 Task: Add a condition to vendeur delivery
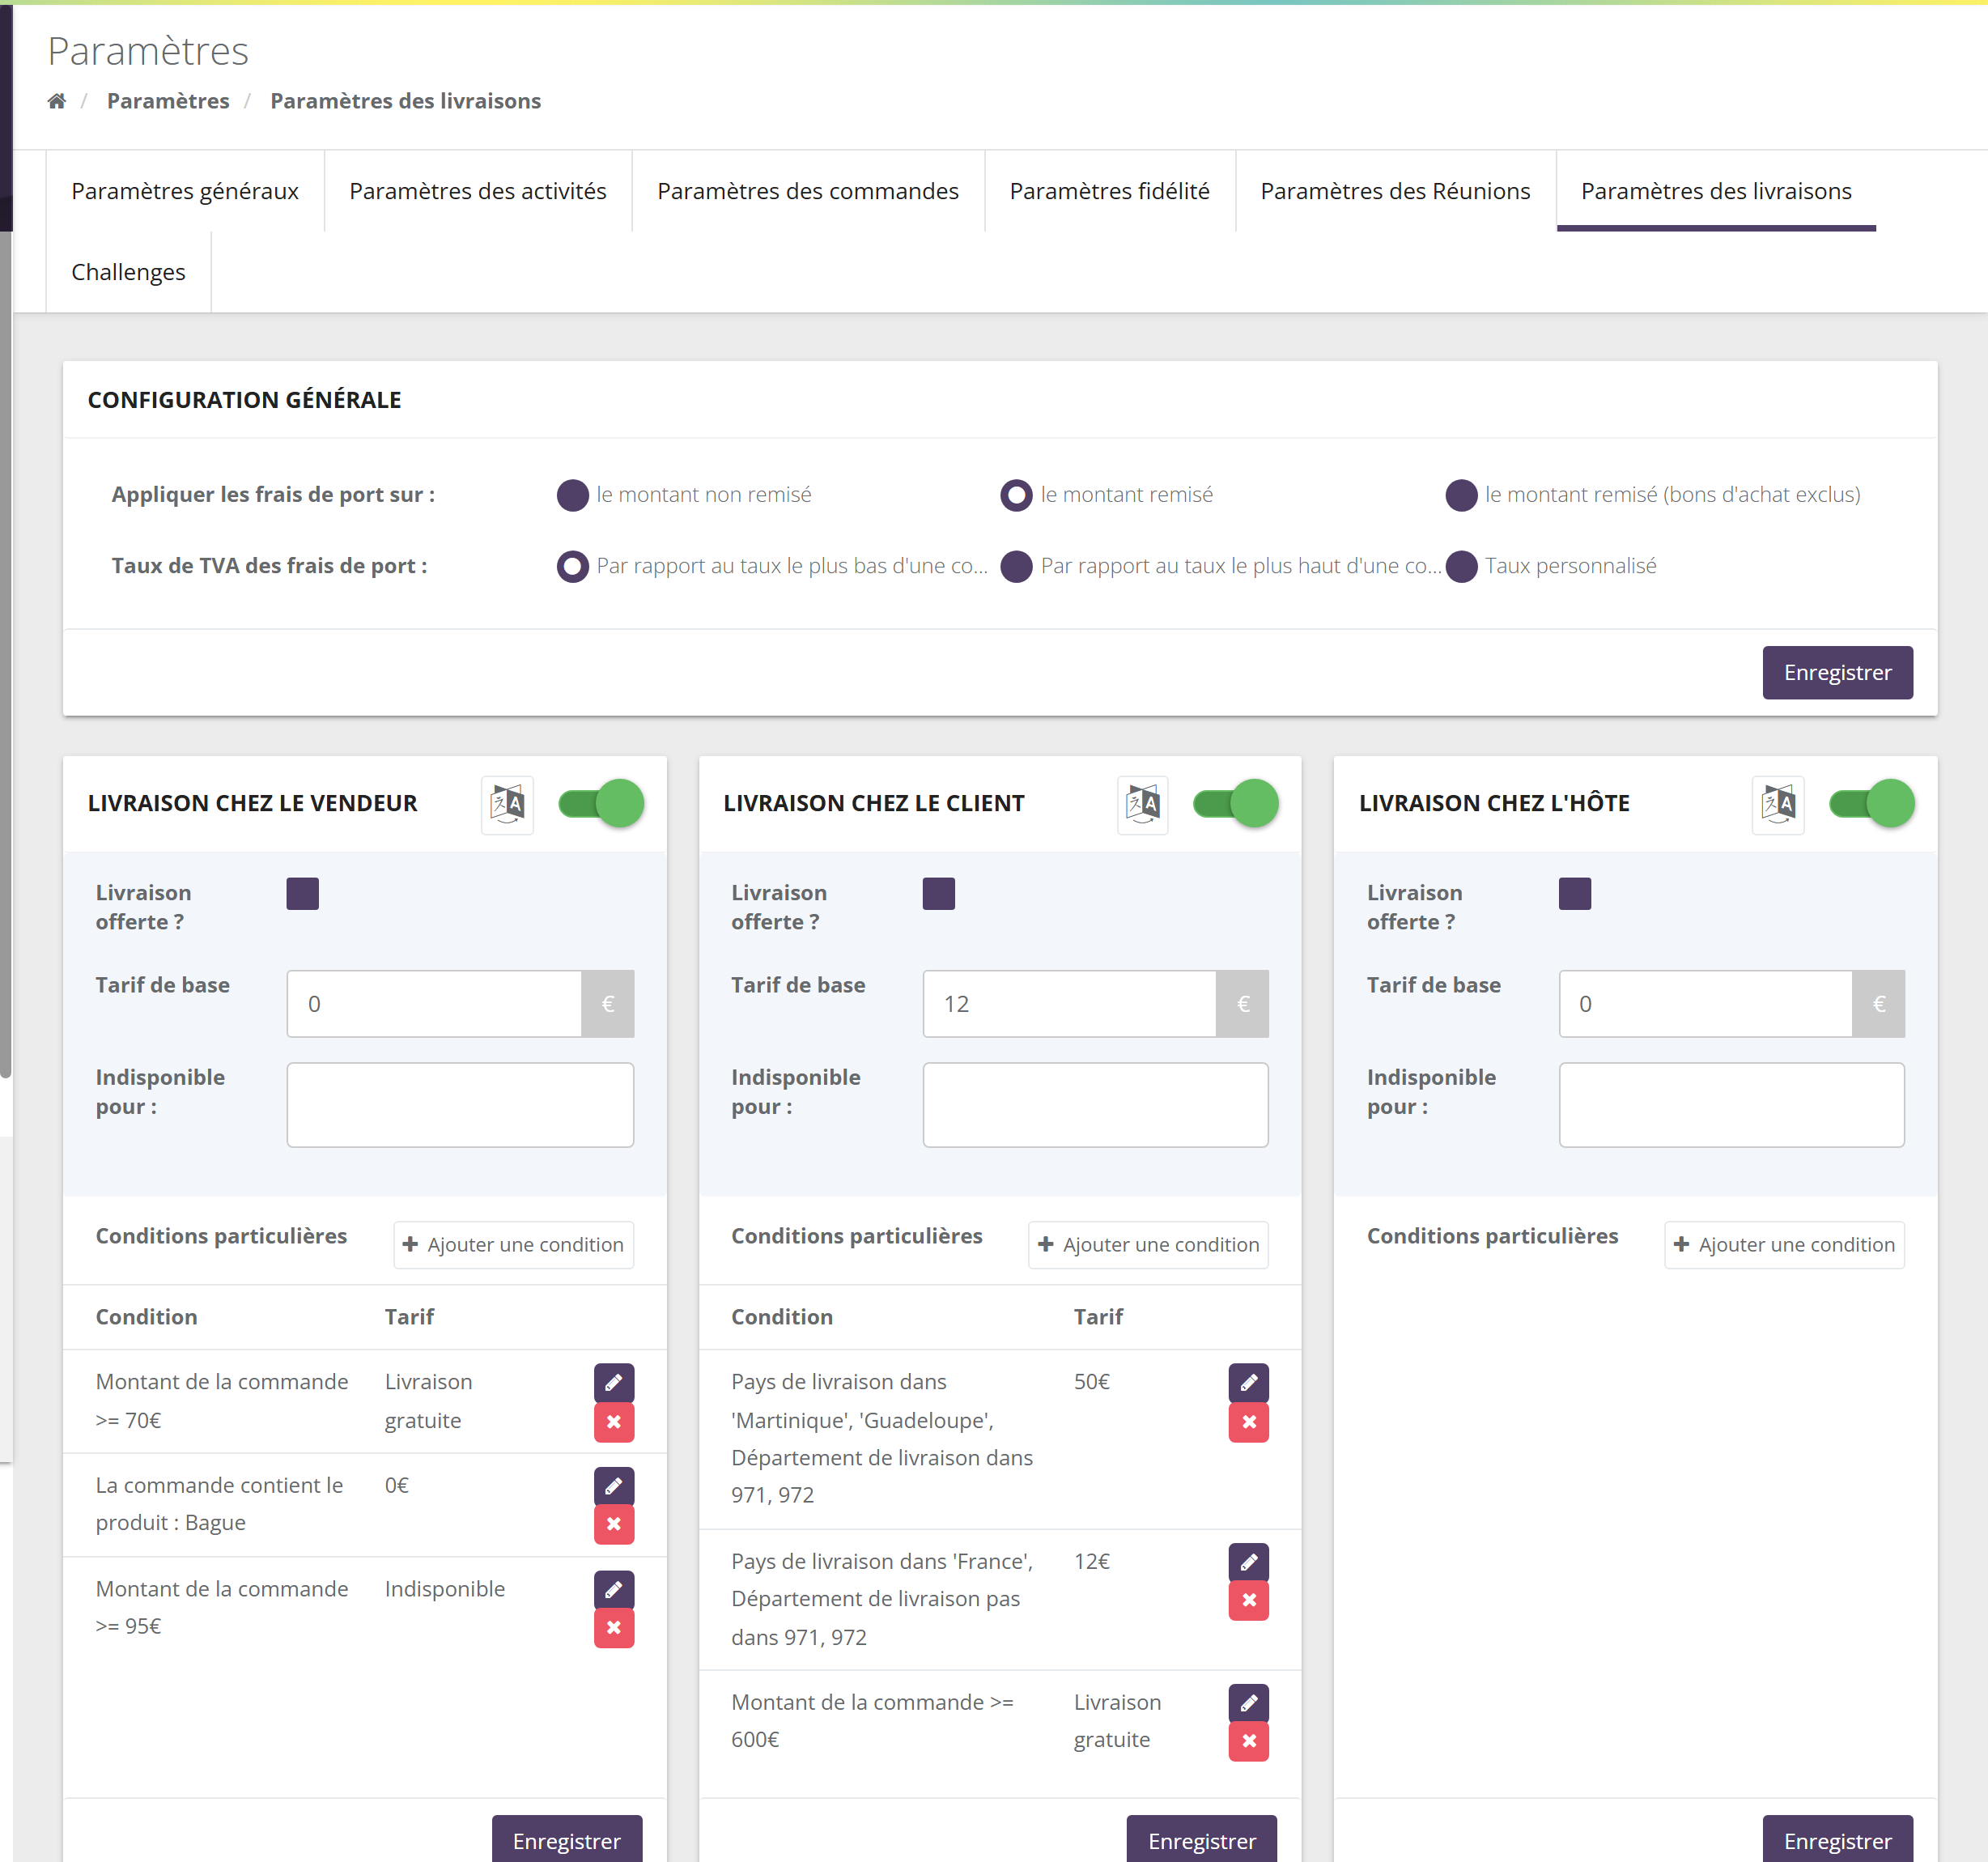click(x=514, y=1245)
